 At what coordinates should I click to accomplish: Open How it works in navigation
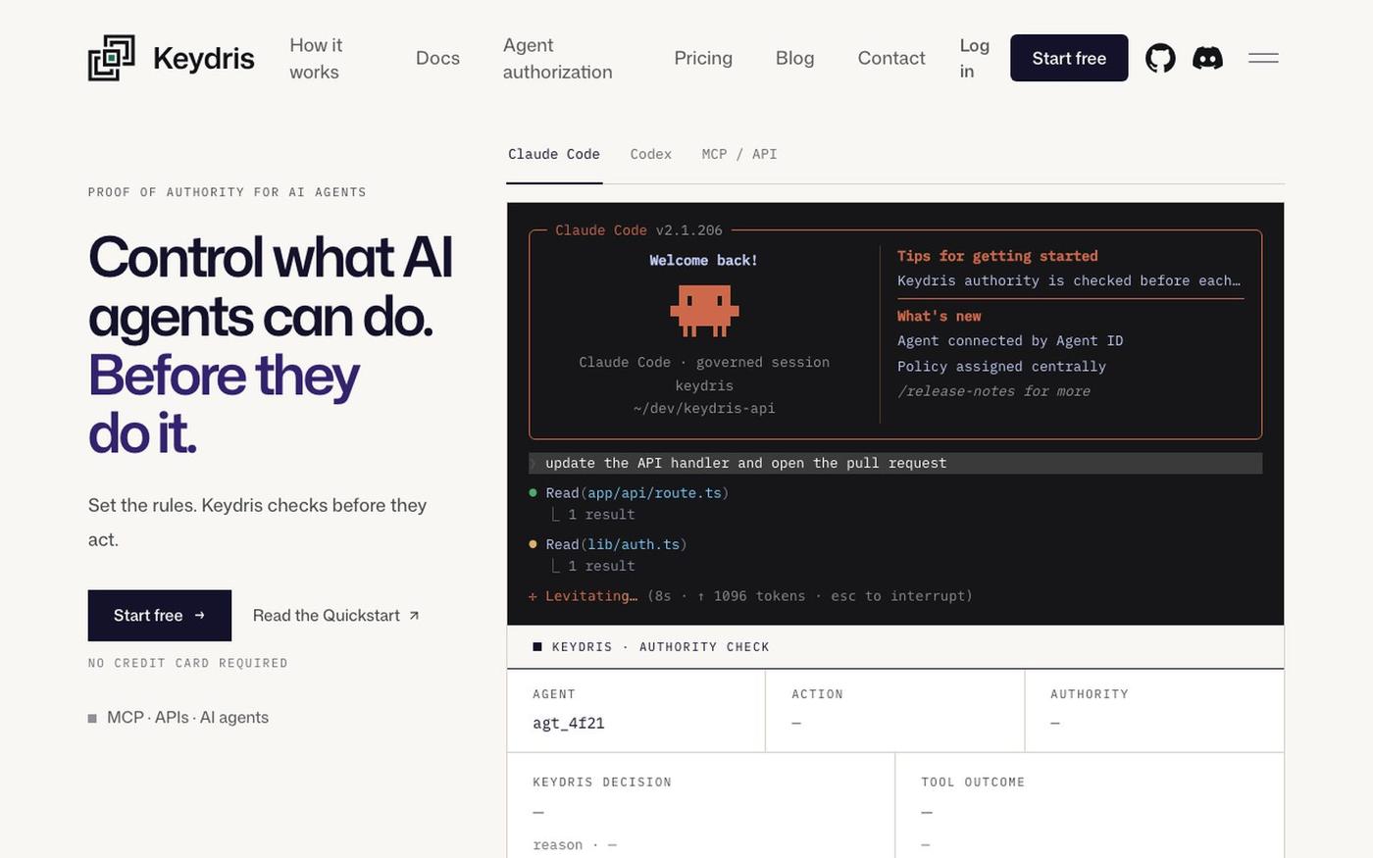tap(316, 58)
